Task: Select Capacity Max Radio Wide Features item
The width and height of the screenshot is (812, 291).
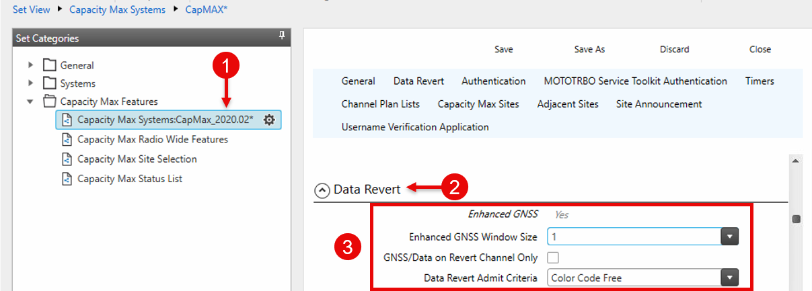Action: 153,140
